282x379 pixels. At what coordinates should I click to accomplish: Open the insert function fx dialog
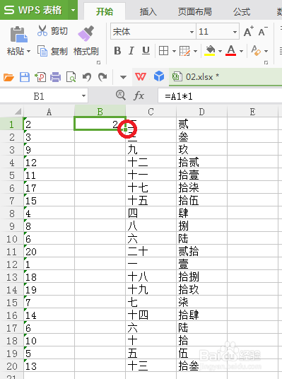(x=139, y=95)
